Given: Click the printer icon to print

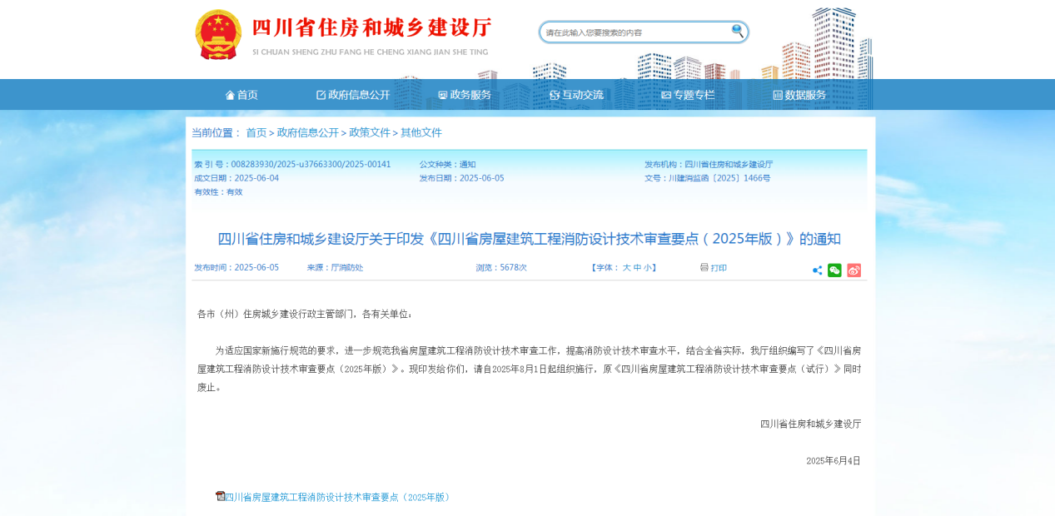Looking at the screenshot, I should (704, 268).
